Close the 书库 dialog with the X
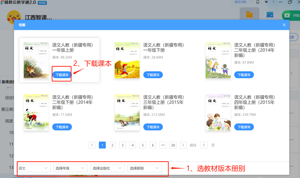The height and width of the screenshot is (178, 300). [284, 25]
